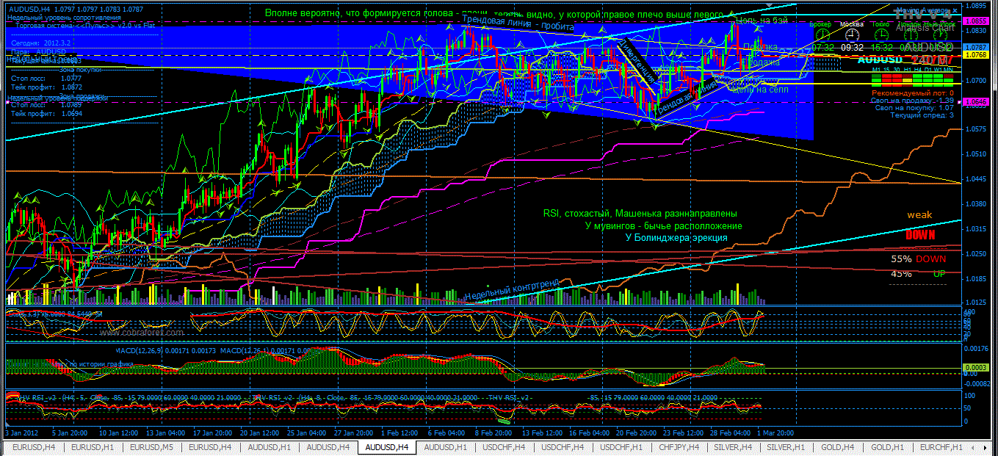Viewport: 998px width, 456px height.
Task: Click the 'weak' trend strength label
Action: (x=919, y=215)
